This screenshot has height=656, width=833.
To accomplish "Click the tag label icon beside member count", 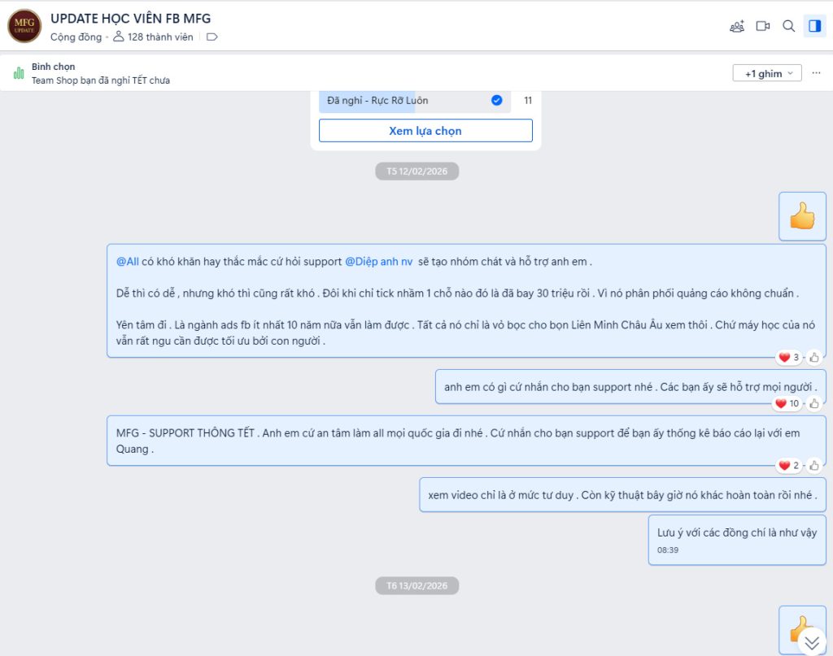I will tap(212, 37).
